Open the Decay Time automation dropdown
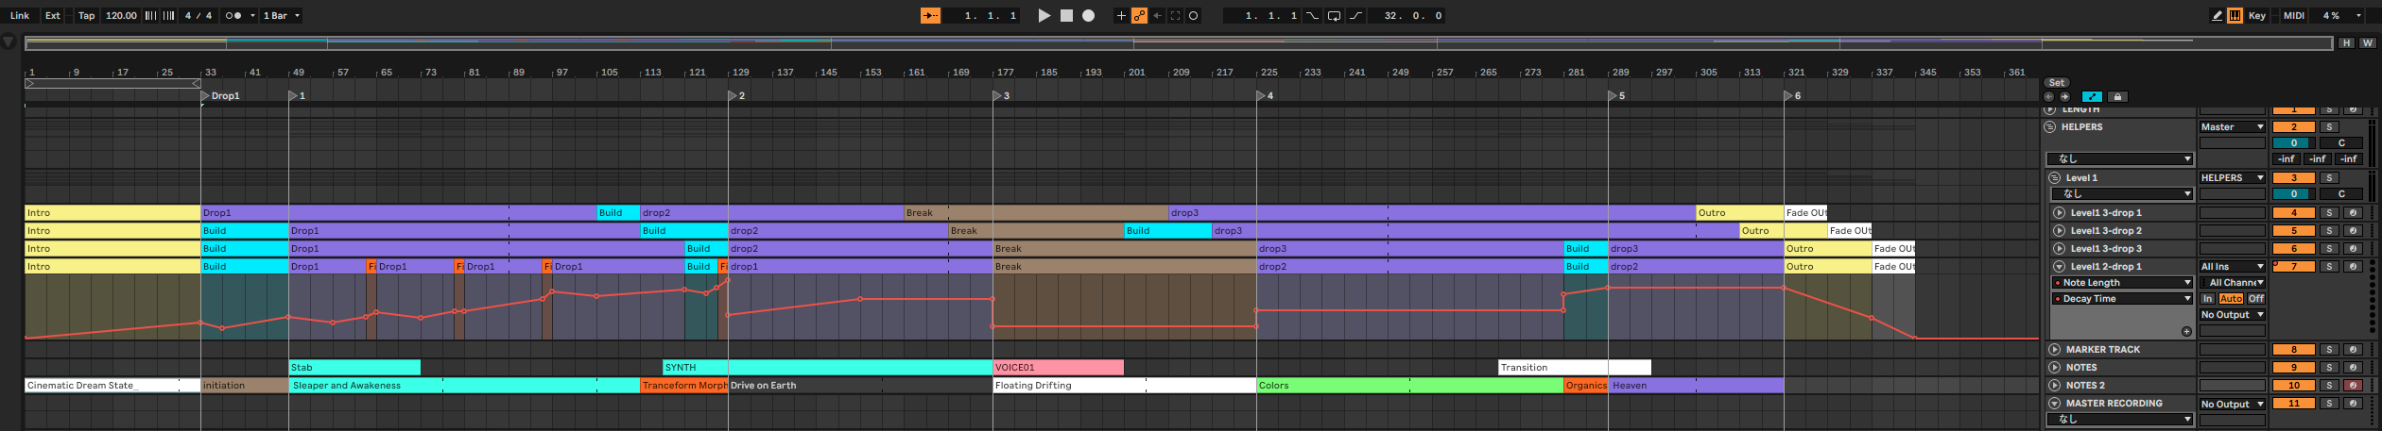2382x431 pixels. tap(2121, 299)
